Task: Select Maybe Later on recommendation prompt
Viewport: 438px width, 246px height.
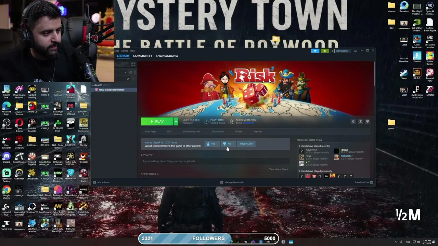Action: click(246, 144)
